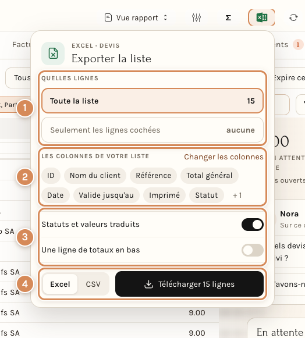Click Télécharger 15 lignes button
Viewport: 305px width, 338px height.
(x=189, y=284)
